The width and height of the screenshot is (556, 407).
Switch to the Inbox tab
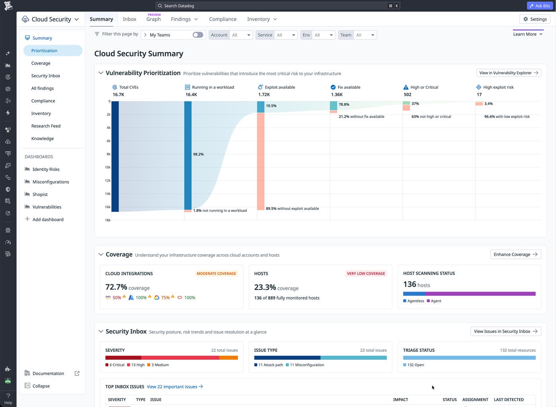pos(129,19)
